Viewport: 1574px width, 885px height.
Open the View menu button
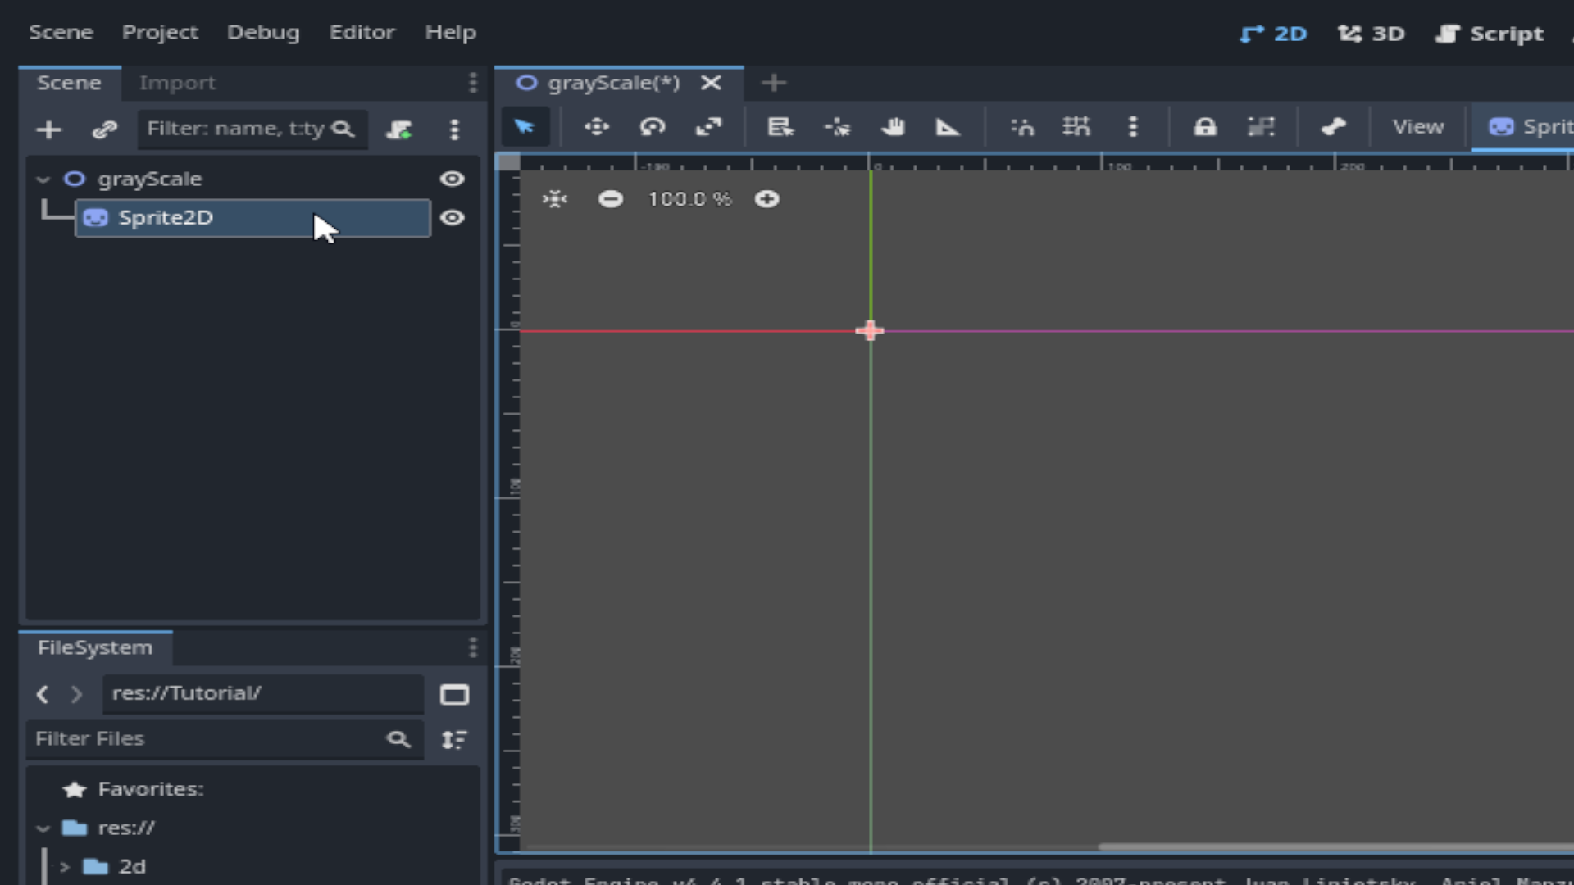pyautogui.click(x=1417, y=127)
